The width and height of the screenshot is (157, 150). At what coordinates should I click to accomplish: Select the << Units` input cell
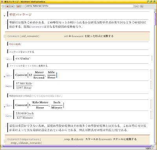(22, 59)
